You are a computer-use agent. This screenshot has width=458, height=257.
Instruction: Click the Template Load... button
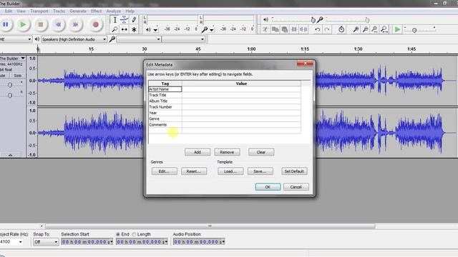tap(230, 171)
